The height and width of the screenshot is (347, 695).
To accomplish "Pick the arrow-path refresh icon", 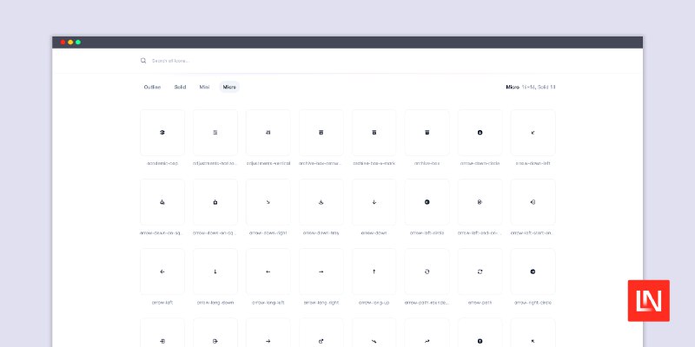I will tap(480, 272).
